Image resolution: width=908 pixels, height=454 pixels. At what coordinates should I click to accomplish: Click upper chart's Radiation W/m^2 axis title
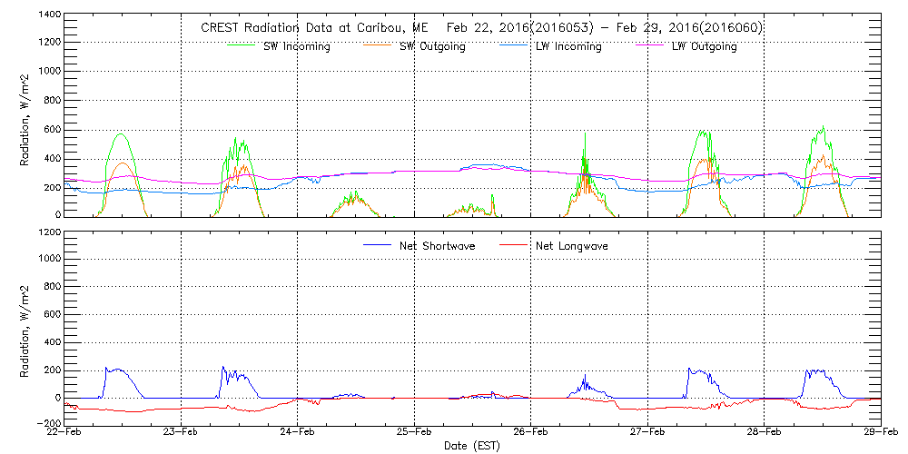tap(26, 115)
